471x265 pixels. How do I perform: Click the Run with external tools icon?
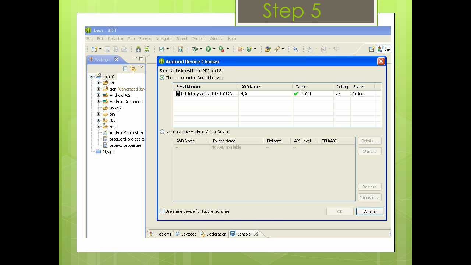(x=221, y=49)
